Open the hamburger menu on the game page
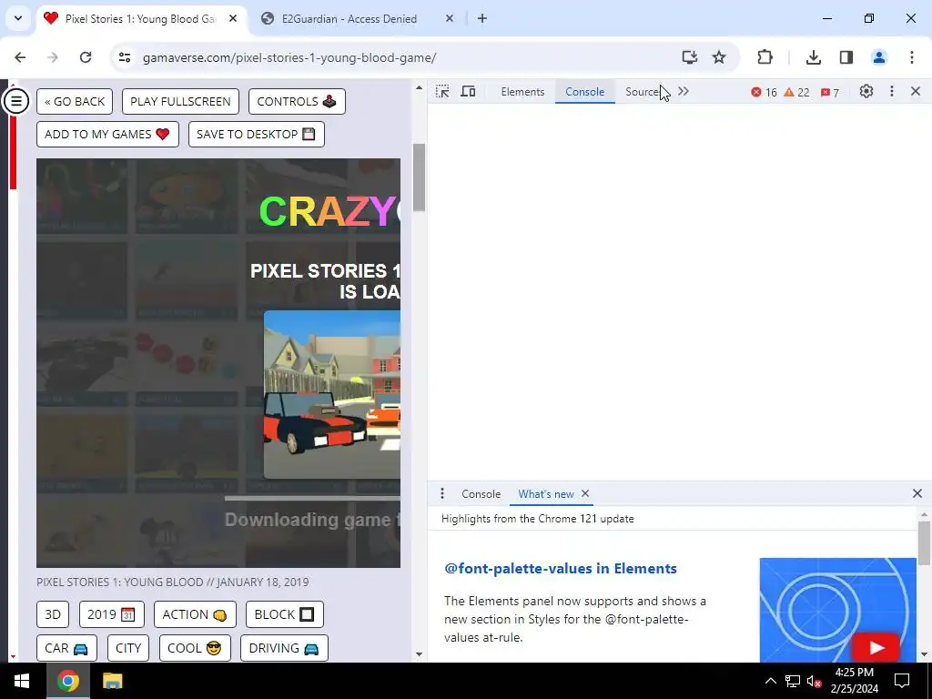Screen dimensions: 932x699 [16, 101]
